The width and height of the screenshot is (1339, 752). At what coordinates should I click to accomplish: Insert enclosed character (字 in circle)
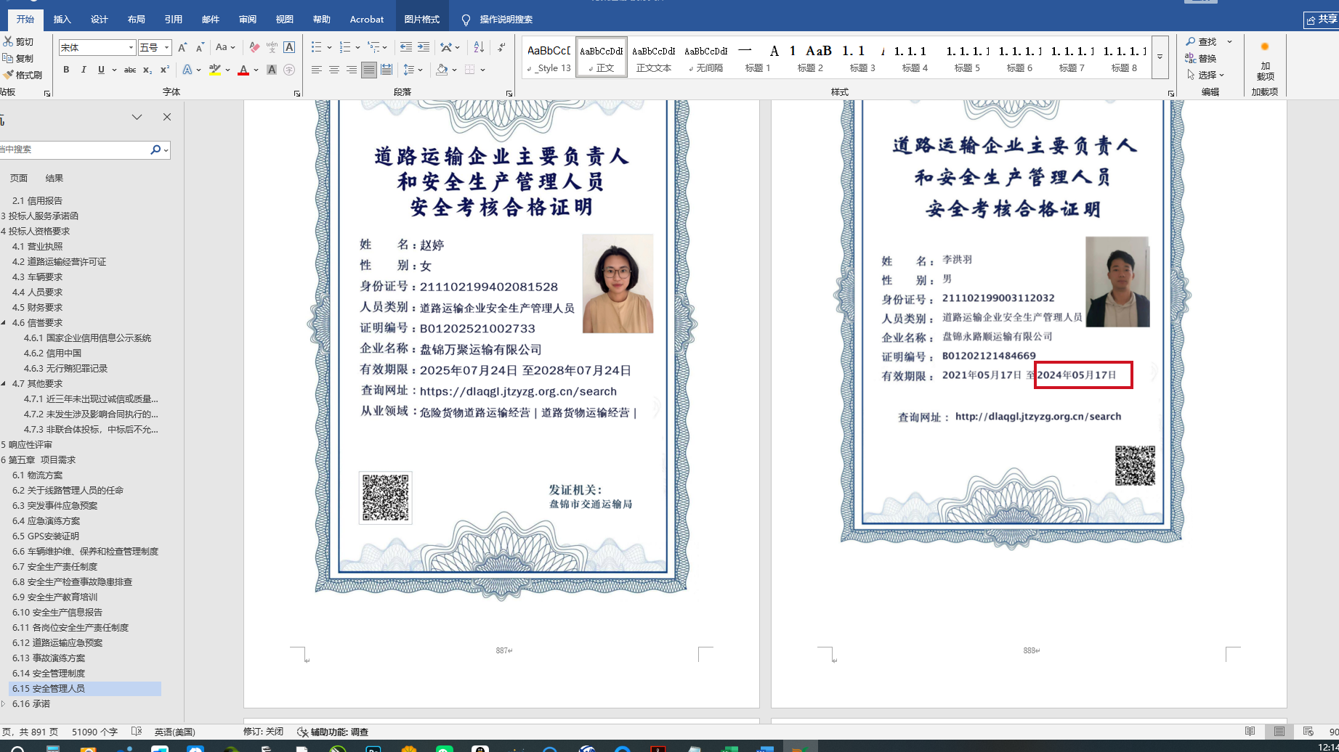tap(289, 70)
